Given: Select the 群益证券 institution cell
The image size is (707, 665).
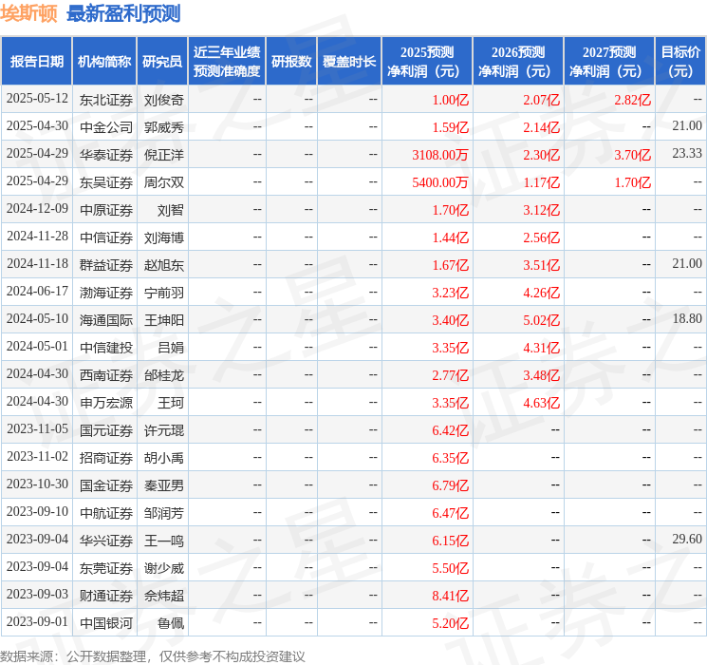Looking at the screenshot, I should click(x=106, y=265).
